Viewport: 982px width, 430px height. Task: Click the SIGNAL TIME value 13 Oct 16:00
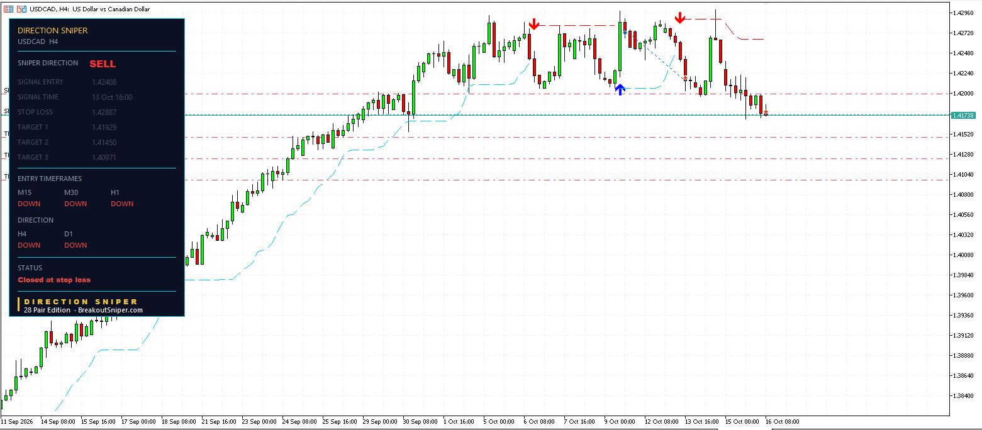(x=112, y=97)
